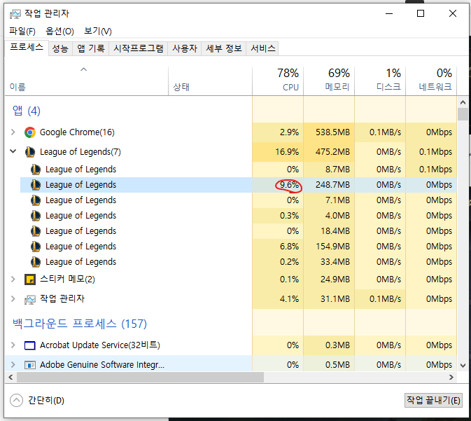The image size is (471, 421).
Task: Click the vertical scrollbar up arrow
Action: [463, 102]
